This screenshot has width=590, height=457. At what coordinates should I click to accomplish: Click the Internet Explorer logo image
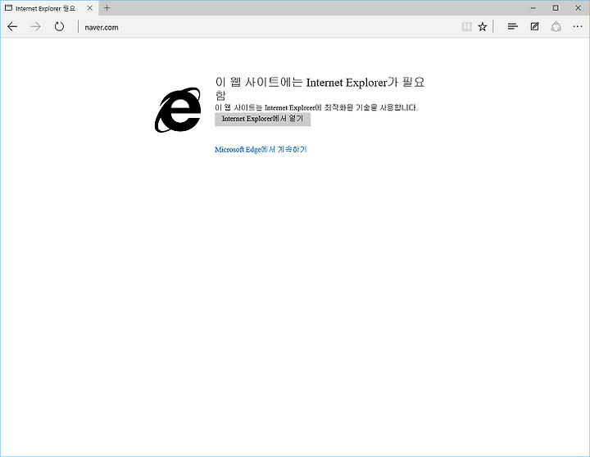178,110
